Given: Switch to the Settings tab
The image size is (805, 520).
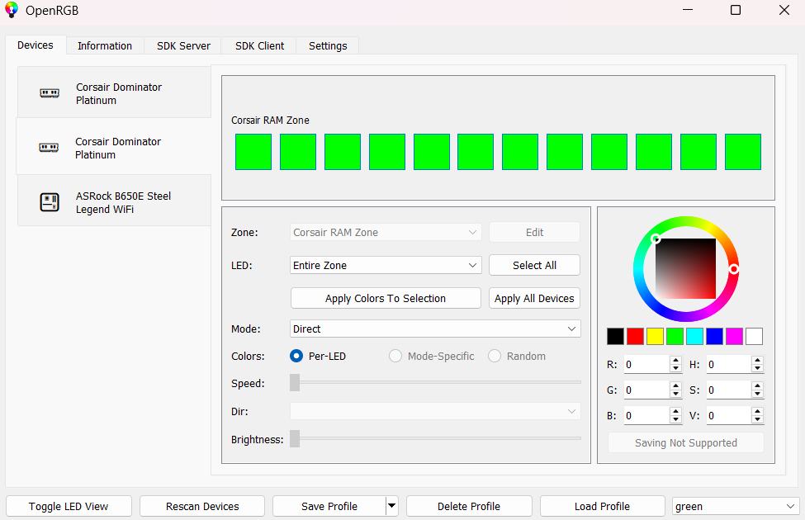Looking at the screenshot, I should [328, 45].
